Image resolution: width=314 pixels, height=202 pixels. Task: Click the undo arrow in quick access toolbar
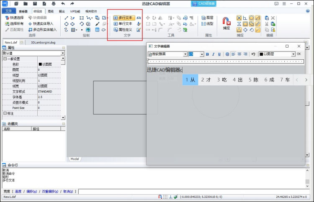click(63, 4)
